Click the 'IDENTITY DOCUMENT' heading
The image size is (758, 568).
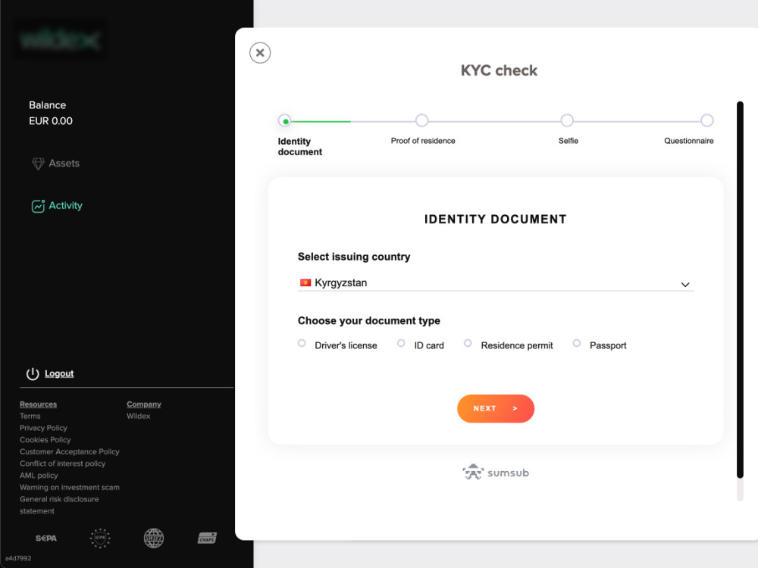coord(496,220)
